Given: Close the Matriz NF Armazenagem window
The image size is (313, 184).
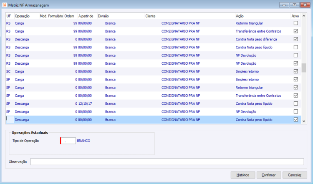Looking at the screenshot, I should pyautogui.click(x=305, y=5).
